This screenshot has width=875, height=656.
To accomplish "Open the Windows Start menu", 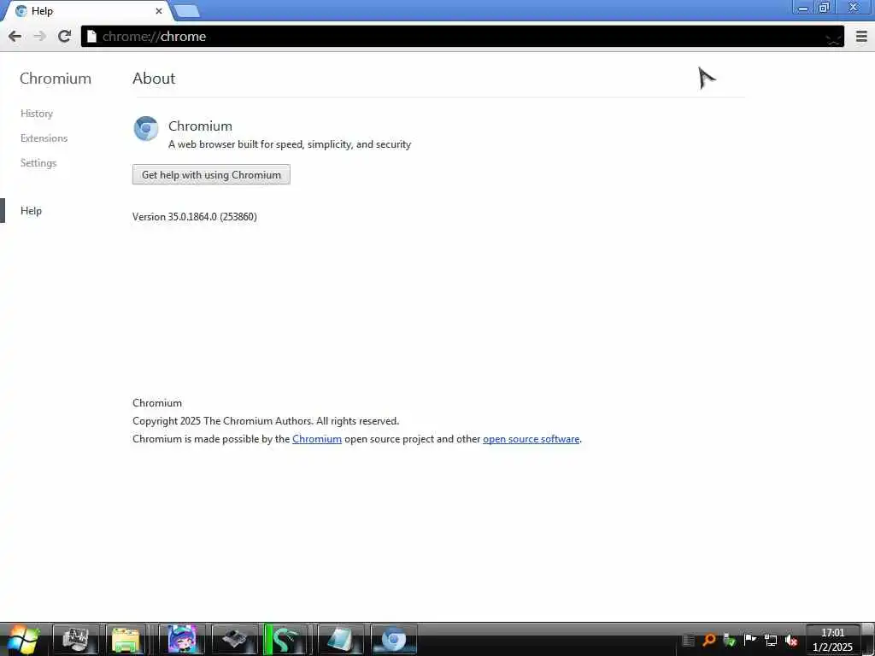I will (23, 639).
